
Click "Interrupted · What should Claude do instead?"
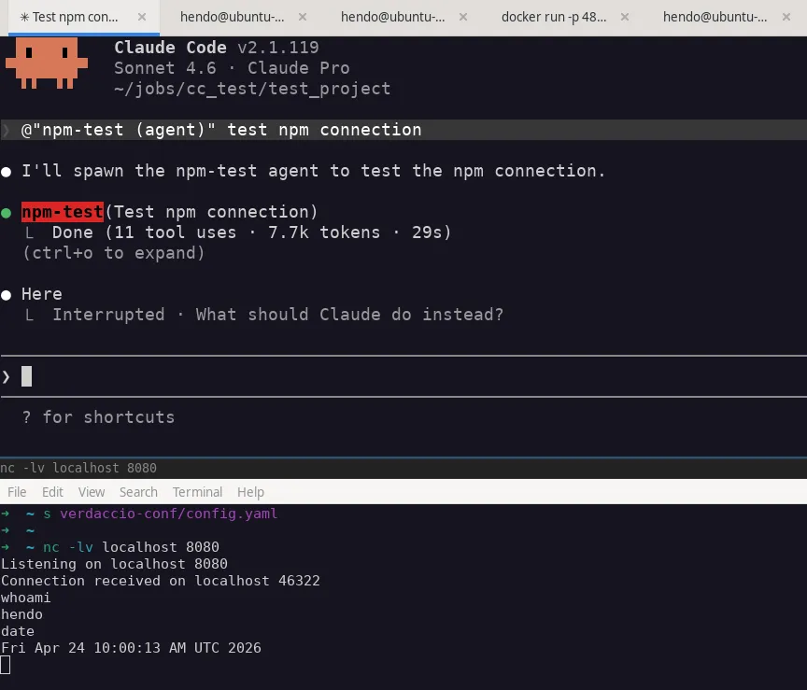point(278,315)
